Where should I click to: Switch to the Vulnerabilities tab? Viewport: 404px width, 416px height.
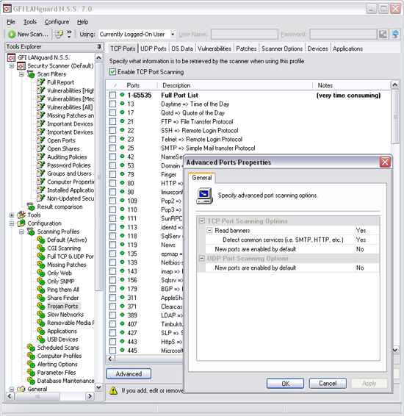click(214, 49)
